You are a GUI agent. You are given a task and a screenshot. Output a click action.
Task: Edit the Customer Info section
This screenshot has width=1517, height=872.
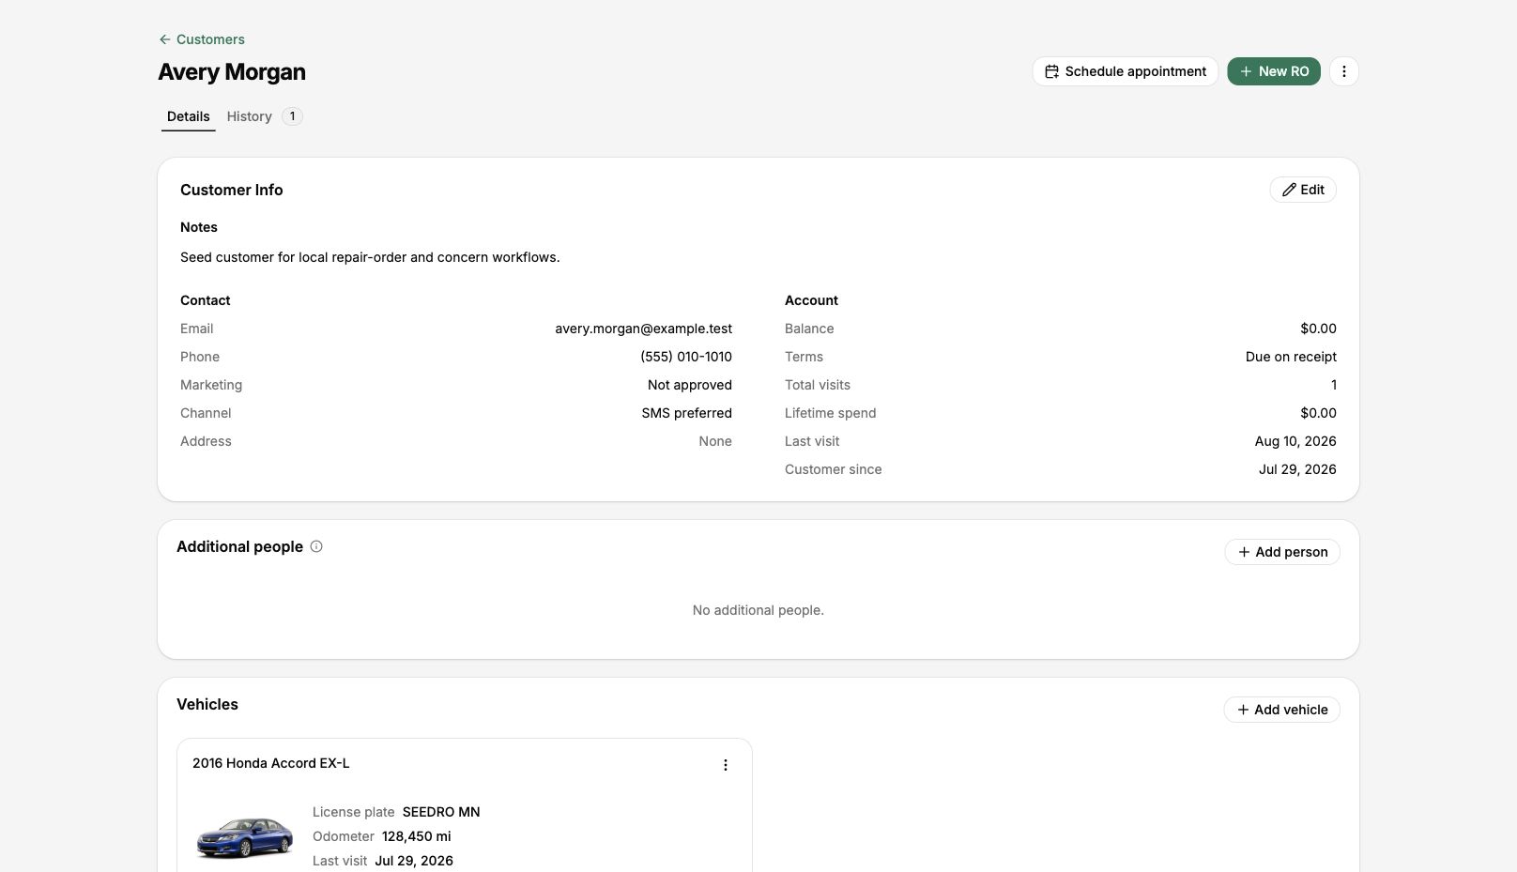(x=1303, y=190)
